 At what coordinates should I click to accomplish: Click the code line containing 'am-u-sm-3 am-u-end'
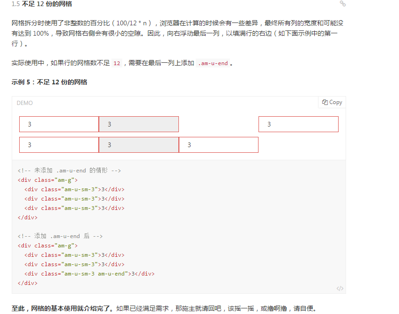(x=89, y=274)
